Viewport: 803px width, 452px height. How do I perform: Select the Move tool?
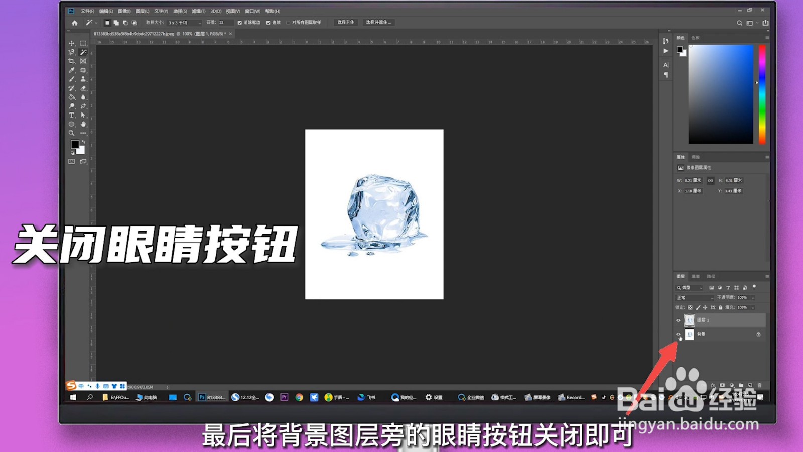[71, 44]
